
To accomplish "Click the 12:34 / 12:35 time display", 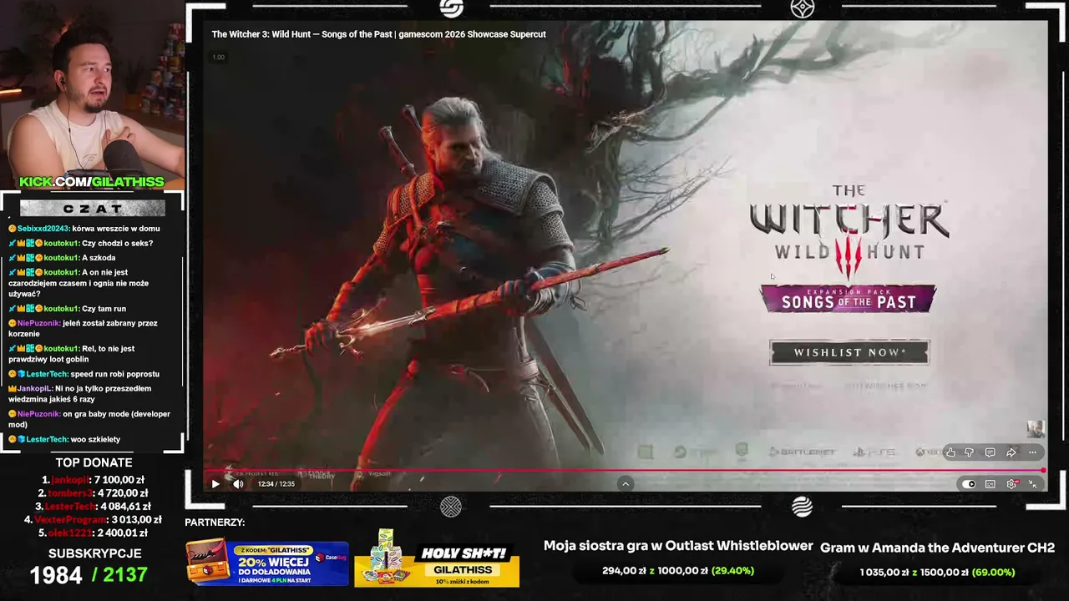I will pos(276,484).
